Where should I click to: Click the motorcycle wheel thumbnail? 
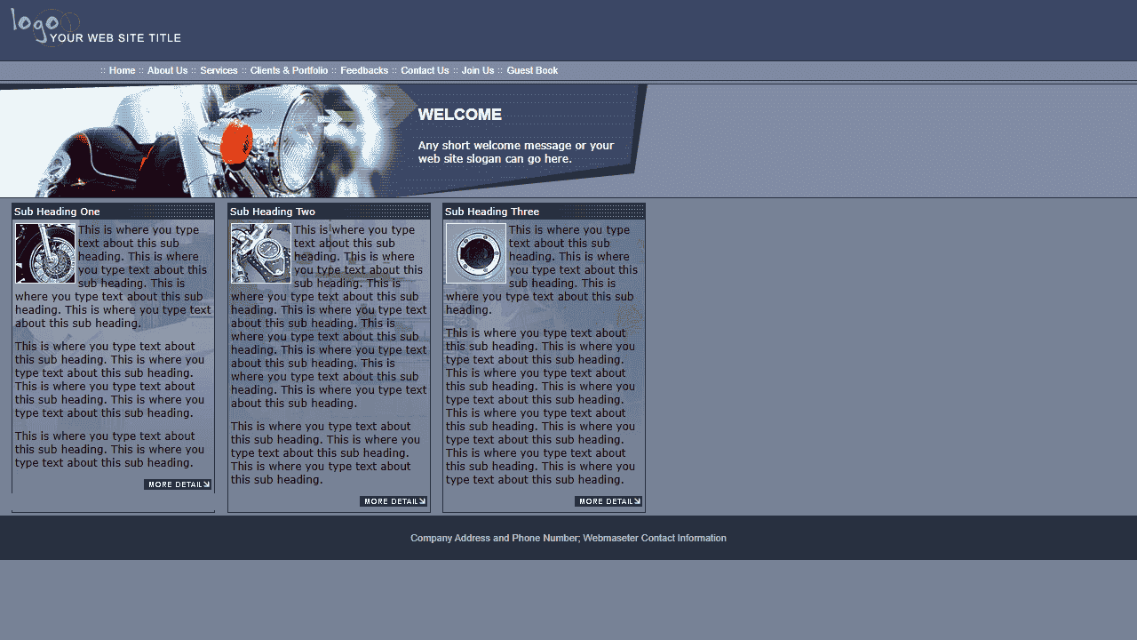click(x=45, y=253)
